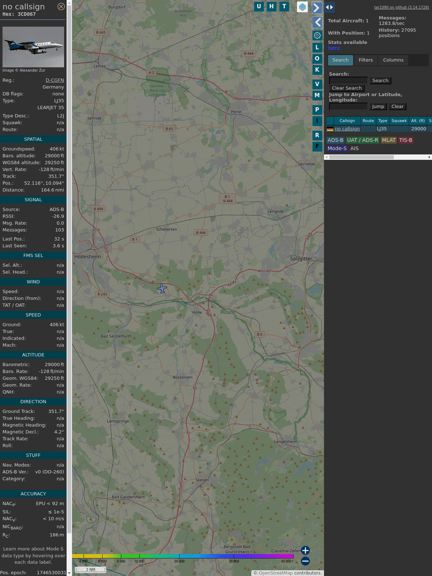Viewport: 432px width, 576px height.
Task: Click the Clear Search button
Action: (347, 88)
